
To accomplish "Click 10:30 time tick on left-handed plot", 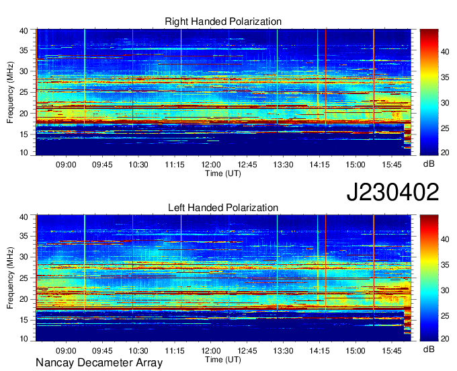I will pyautogui.click(x=138, y=351).
